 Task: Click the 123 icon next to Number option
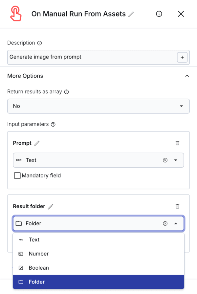(x=20, y=254)
